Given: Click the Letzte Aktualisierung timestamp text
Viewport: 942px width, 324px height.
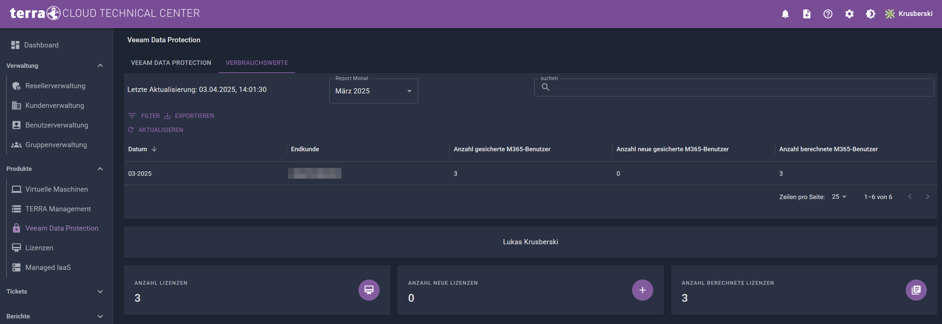Looking at the screenshot, I should (197, 89).
